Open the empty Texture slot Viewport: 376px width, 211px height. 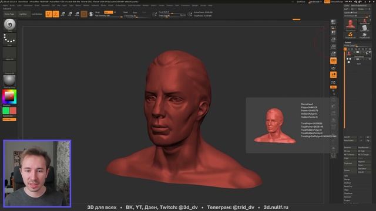(9, 67)
